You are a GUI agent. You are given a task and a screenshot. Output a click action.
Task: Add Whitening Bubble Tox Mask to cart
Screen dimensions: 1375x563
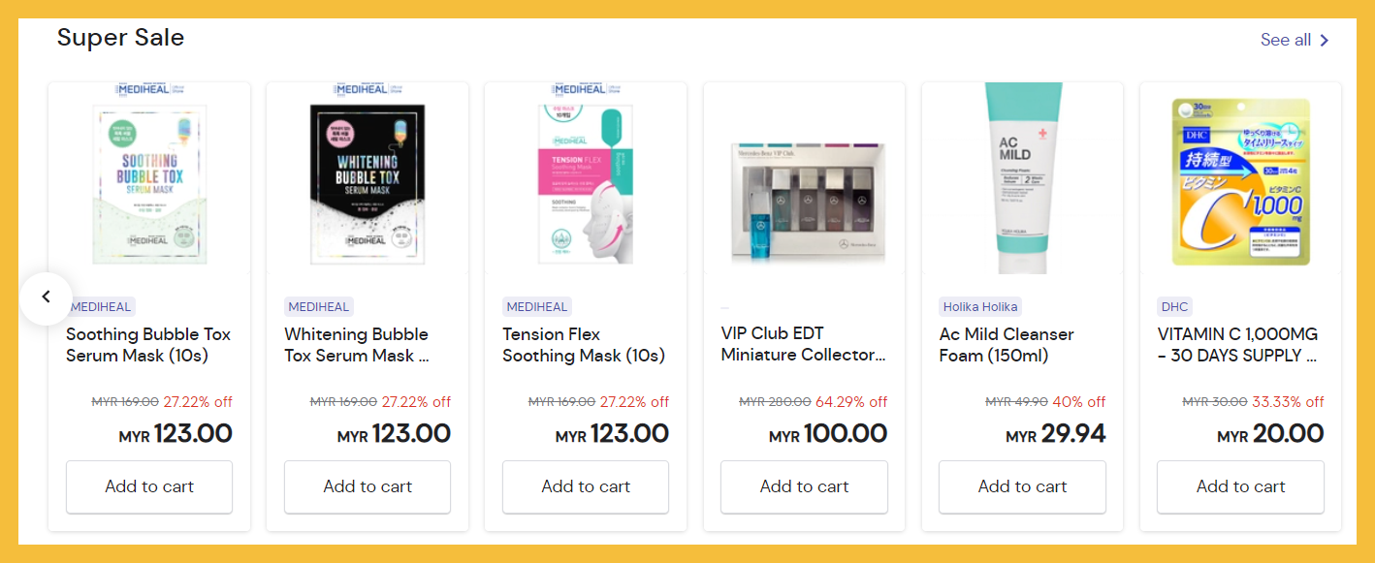pos(368,486)
